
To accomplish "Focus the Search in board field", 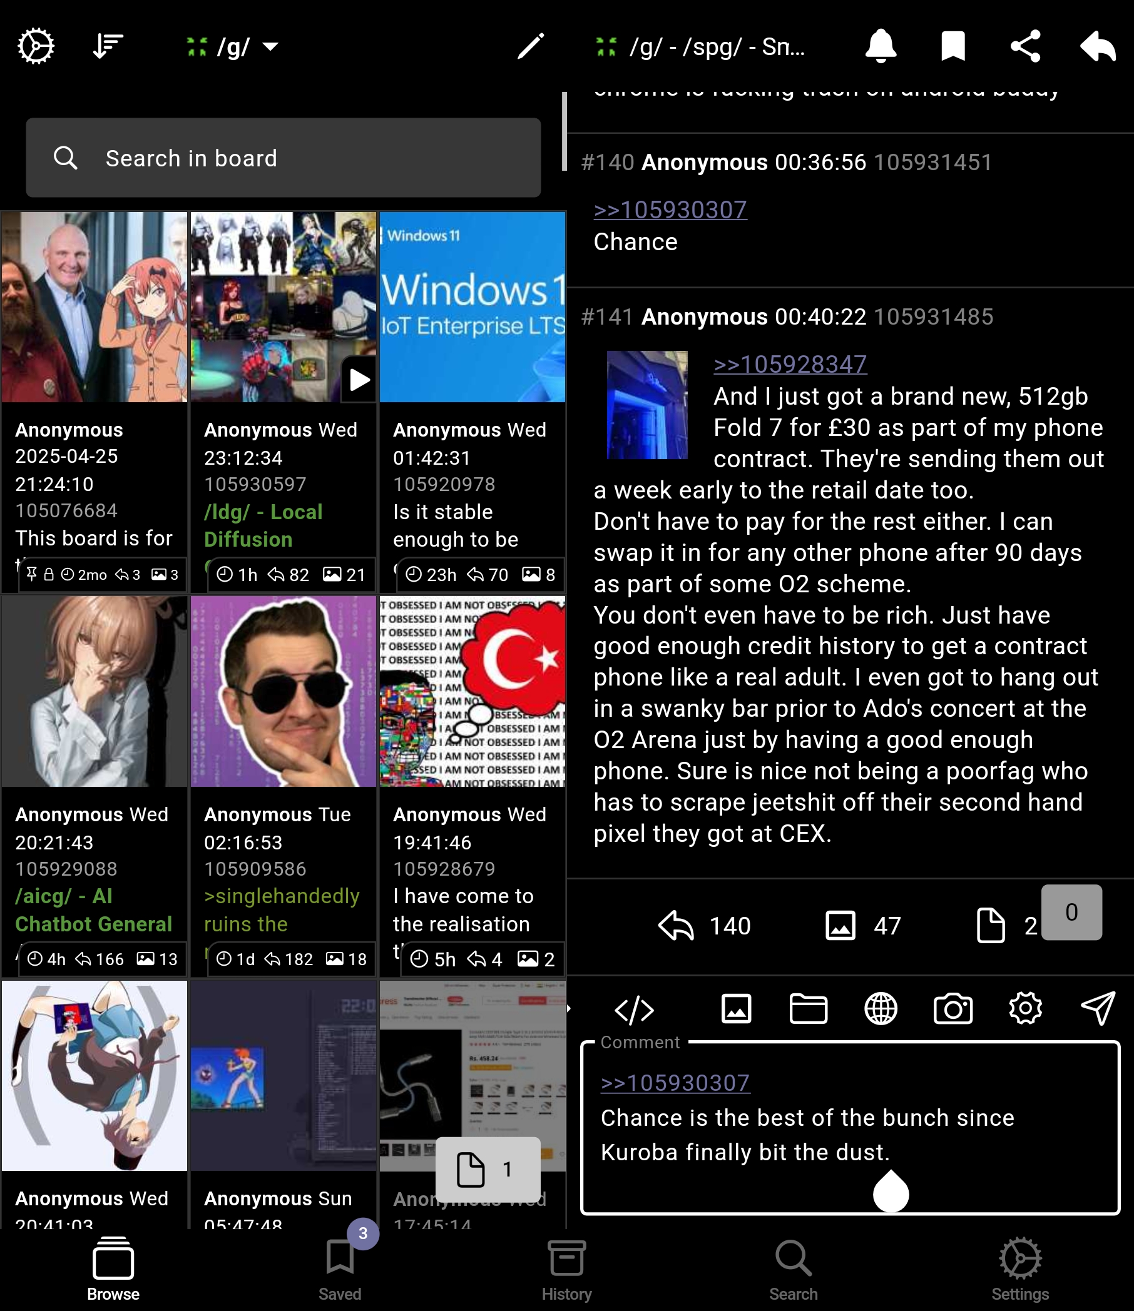I will point(283,158).
